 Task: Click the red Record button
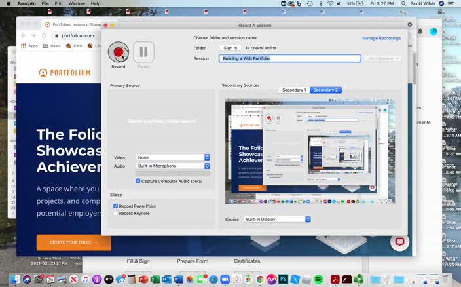[x=119, y=52]
